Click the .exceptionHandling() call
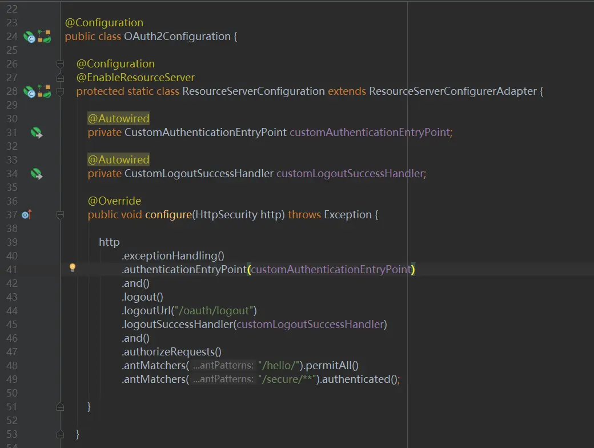The width and height of the screenshot is (594, 448). (x=173, y=256)
